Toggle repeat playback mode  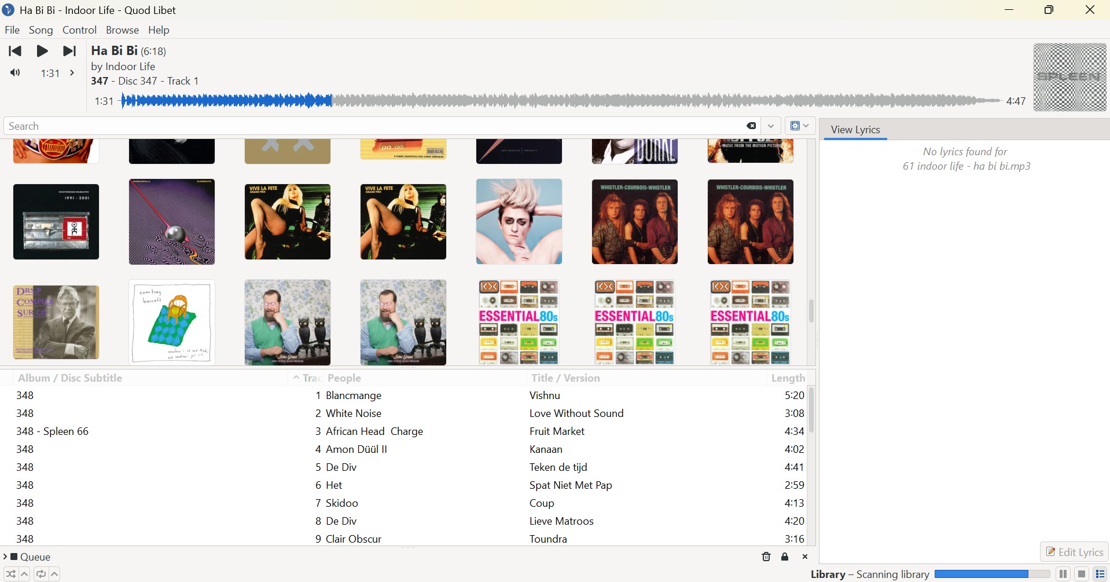[x=41, y=574]
